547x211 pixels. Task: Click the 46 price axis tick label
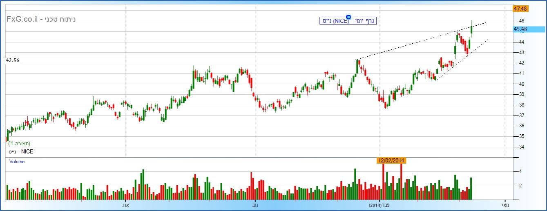522,21
